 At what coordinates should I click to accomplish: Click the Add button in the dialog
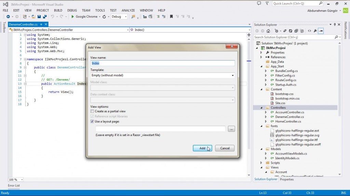point(202,148)
